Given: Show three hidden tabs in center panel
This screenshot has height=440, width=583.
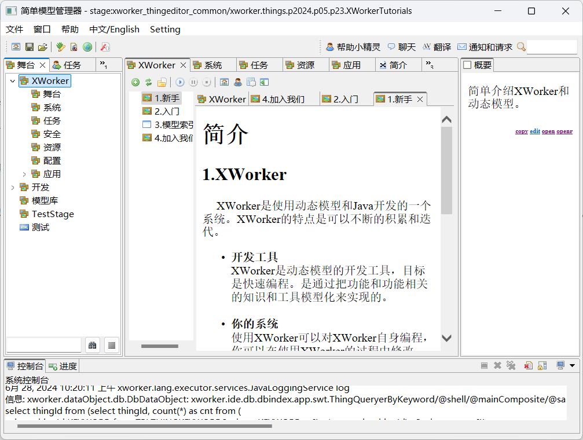Looking at the screenshot, I should click(430, 65).
